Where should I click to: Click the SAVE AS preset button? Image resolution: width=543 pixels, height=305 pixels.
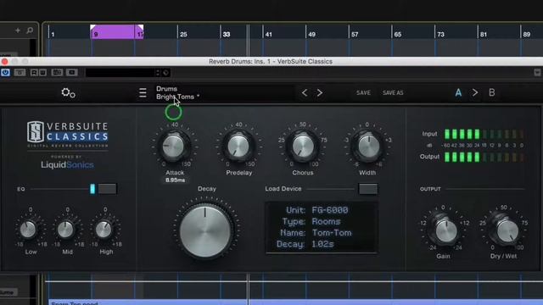point(393,92)
